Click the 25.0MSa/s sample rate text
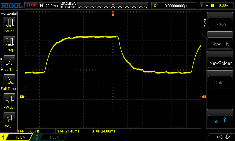235x141 pixels. [69, 4]
